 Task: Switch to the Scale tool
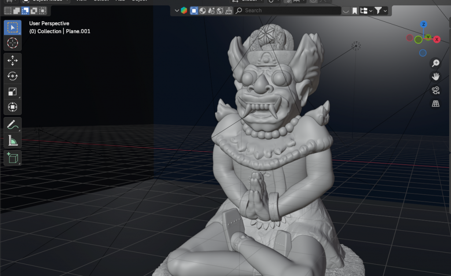tap(12, 92)
